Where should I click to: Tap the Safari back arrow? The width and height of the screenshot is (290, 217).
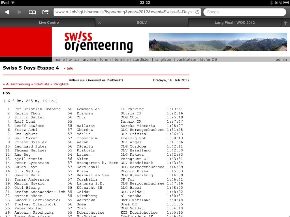(x=7, y=12)
